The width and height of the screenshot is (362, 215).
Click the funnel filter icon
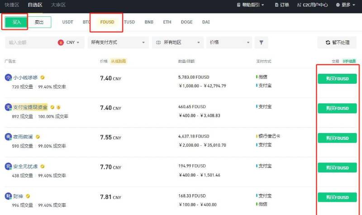[x=261, y=43]
